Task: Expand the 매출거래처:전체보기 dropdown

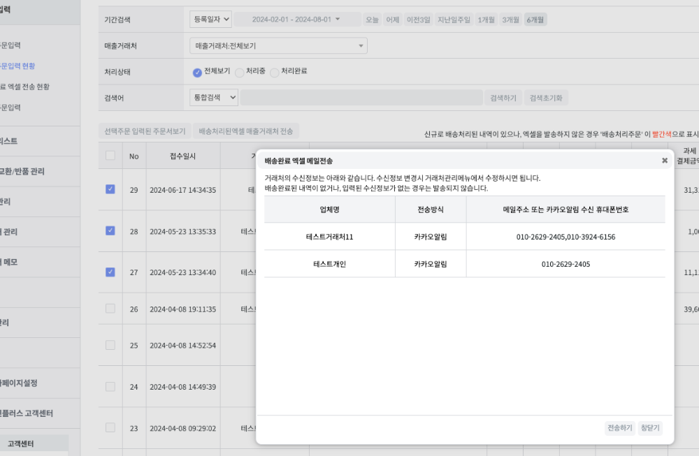Action: pos(278,45)
